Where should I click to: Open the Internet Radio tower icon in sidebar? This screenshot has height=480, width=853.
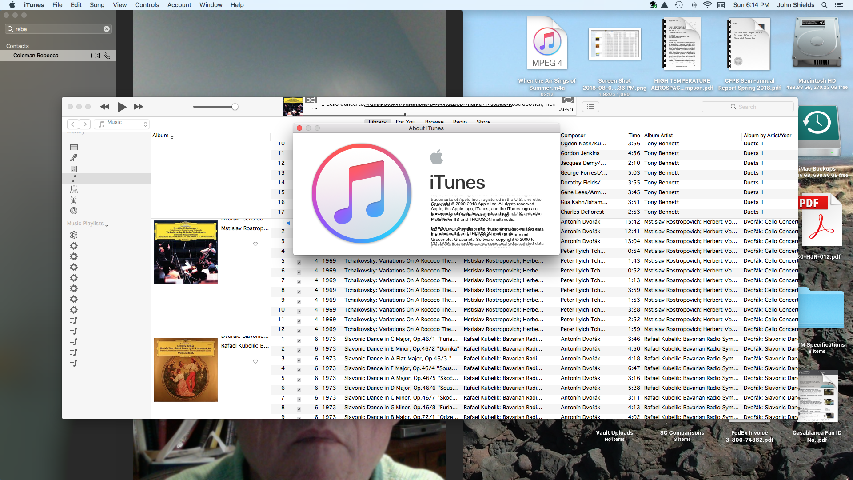coord(74,200)
